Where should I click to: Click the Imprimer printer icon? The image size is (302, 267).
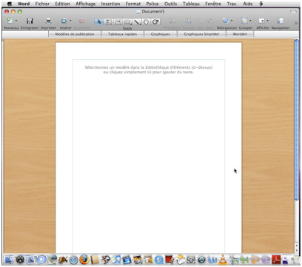pyautogui.click(x=49, y=21)
